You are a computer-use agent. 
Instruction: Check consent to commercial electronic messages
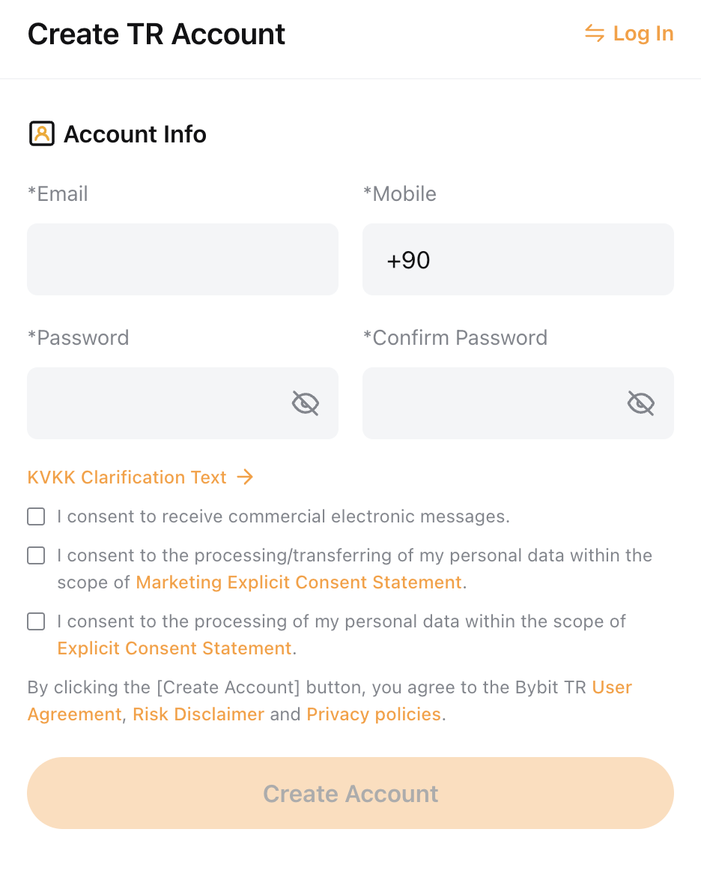(x=36, y=516)
